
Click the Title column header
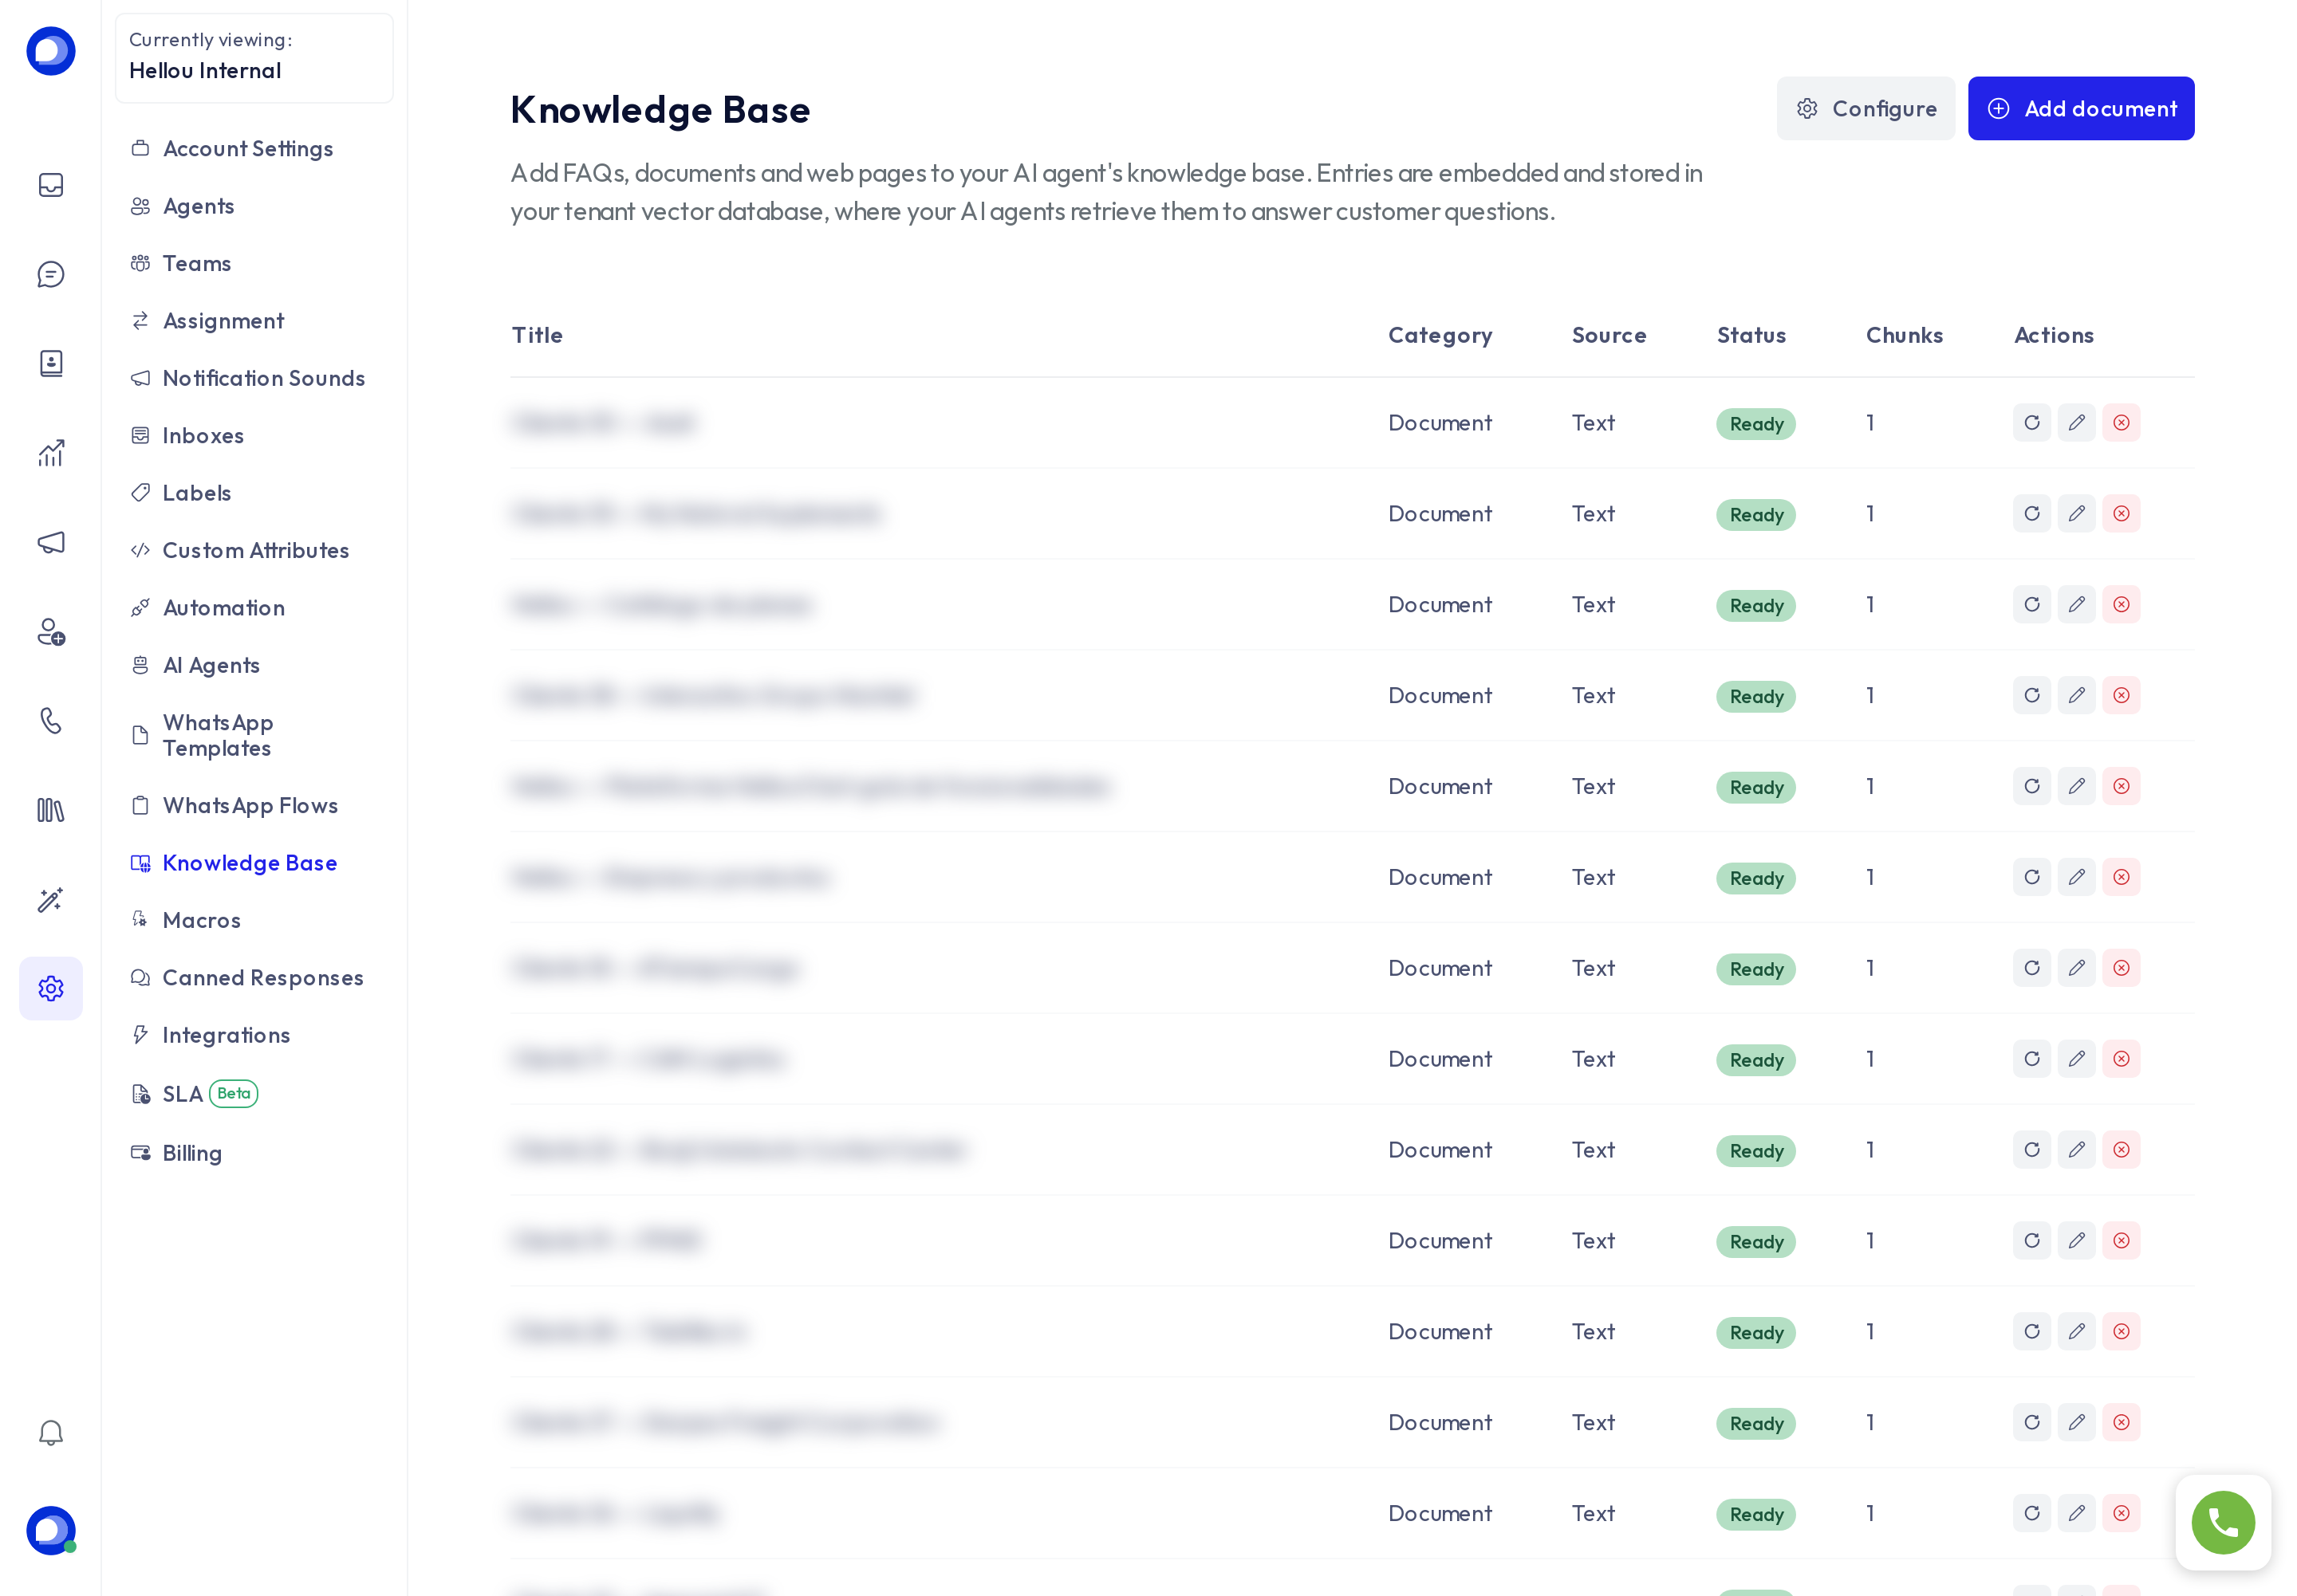[x=538, y=335]
